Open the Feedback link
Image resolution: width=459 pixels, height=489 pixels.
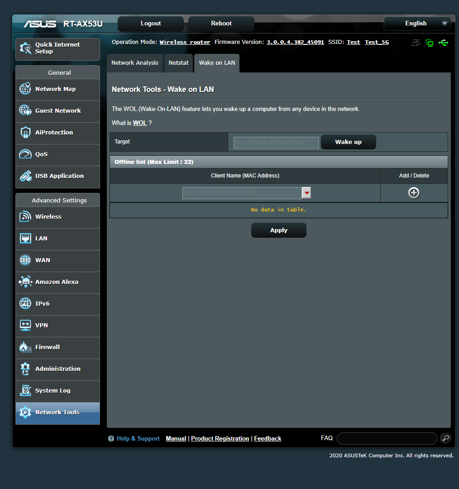(268, 438)
